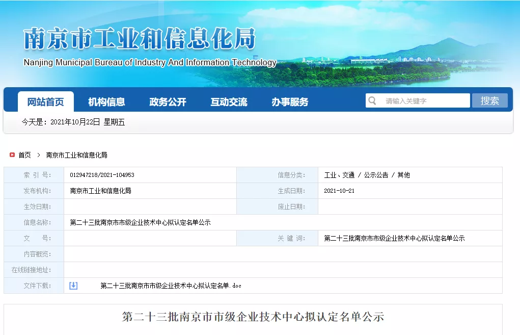
Task: Click the 索引号 value 012947218/2021-104953
Action: 101,174
